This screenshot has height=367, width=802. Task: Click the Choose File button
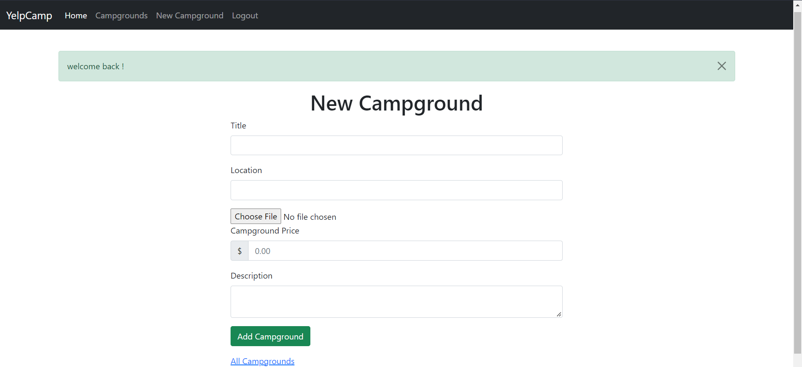[256, 216]
